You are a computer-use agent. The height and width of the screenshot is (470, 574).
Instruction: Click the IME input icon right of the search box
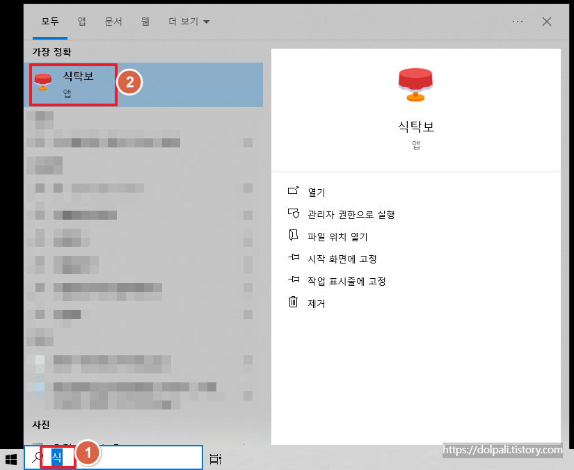coord(215,458)
